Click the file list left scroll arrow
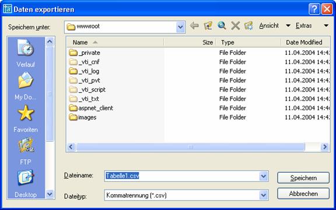This screenshot has height=210, width=336. tap(71, 147)
